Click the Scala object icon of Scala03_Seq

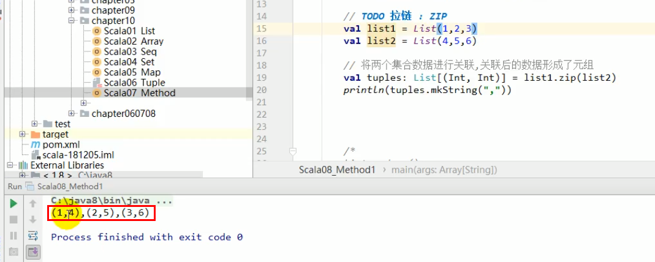pyautogui.click(x=97, y=52)
